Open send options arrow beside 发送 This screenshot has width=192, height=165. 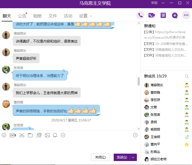[x=133, y=157]
